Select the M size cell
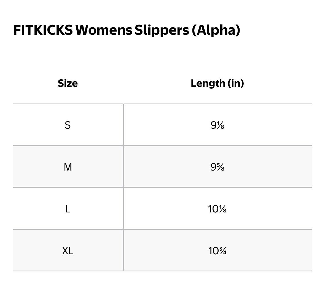325x286 pixels. point(68,167)
